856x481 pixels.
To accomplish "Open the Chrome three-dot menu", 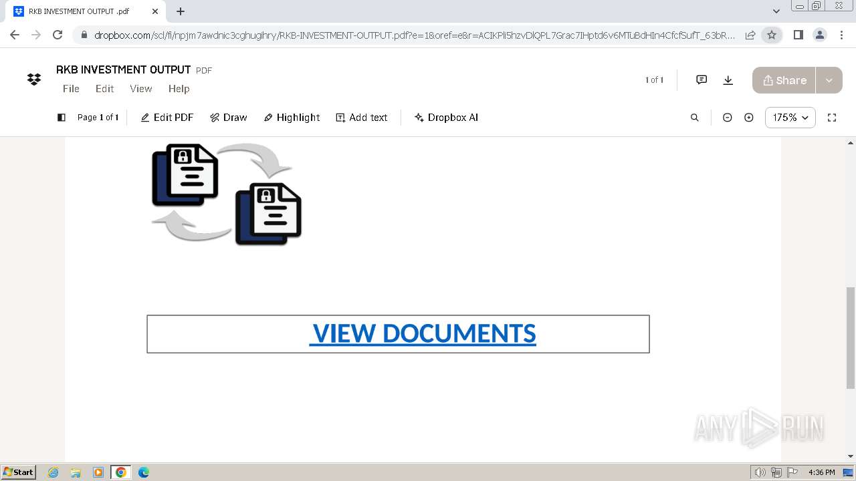I will pyautogui.click(x=841, y=35).
